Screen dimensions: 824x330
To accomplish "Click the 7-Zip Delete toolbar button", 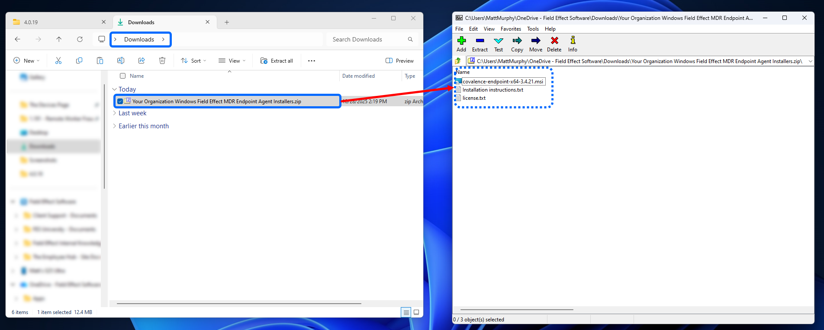I will 554,44.
